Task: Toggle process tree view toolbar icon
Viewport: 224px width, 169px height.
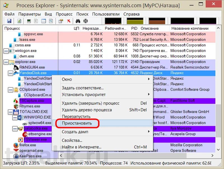Action: tap(36, 21)
